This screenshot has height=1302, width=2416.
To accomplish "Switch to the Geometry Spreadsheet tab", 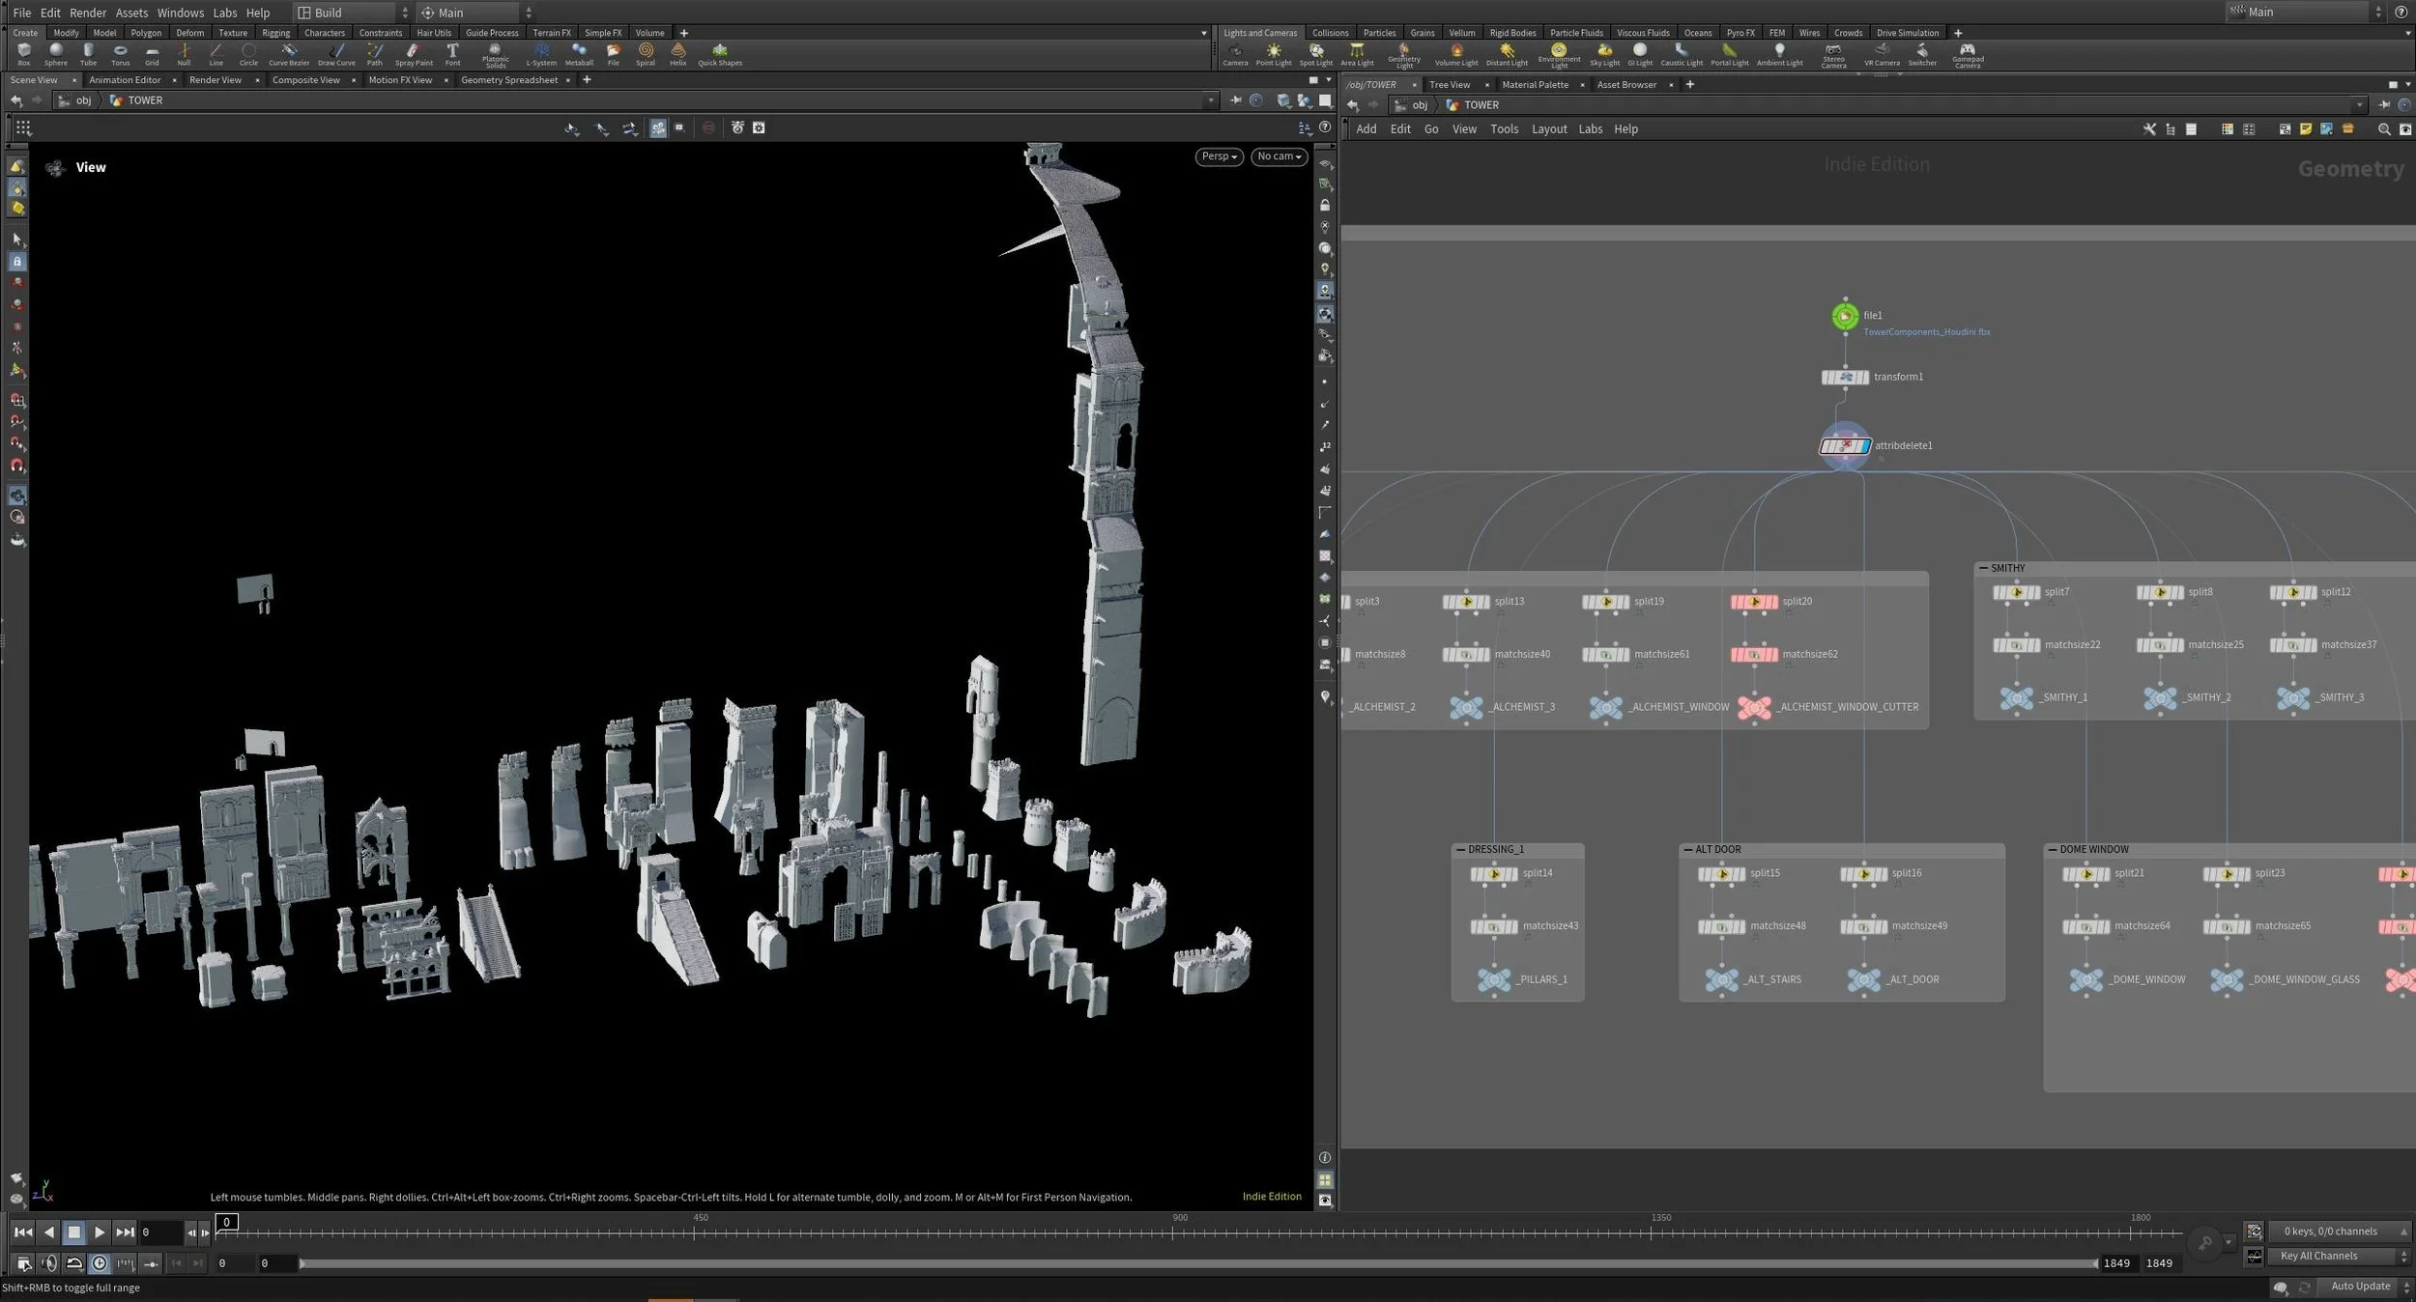I will [508, 80].
